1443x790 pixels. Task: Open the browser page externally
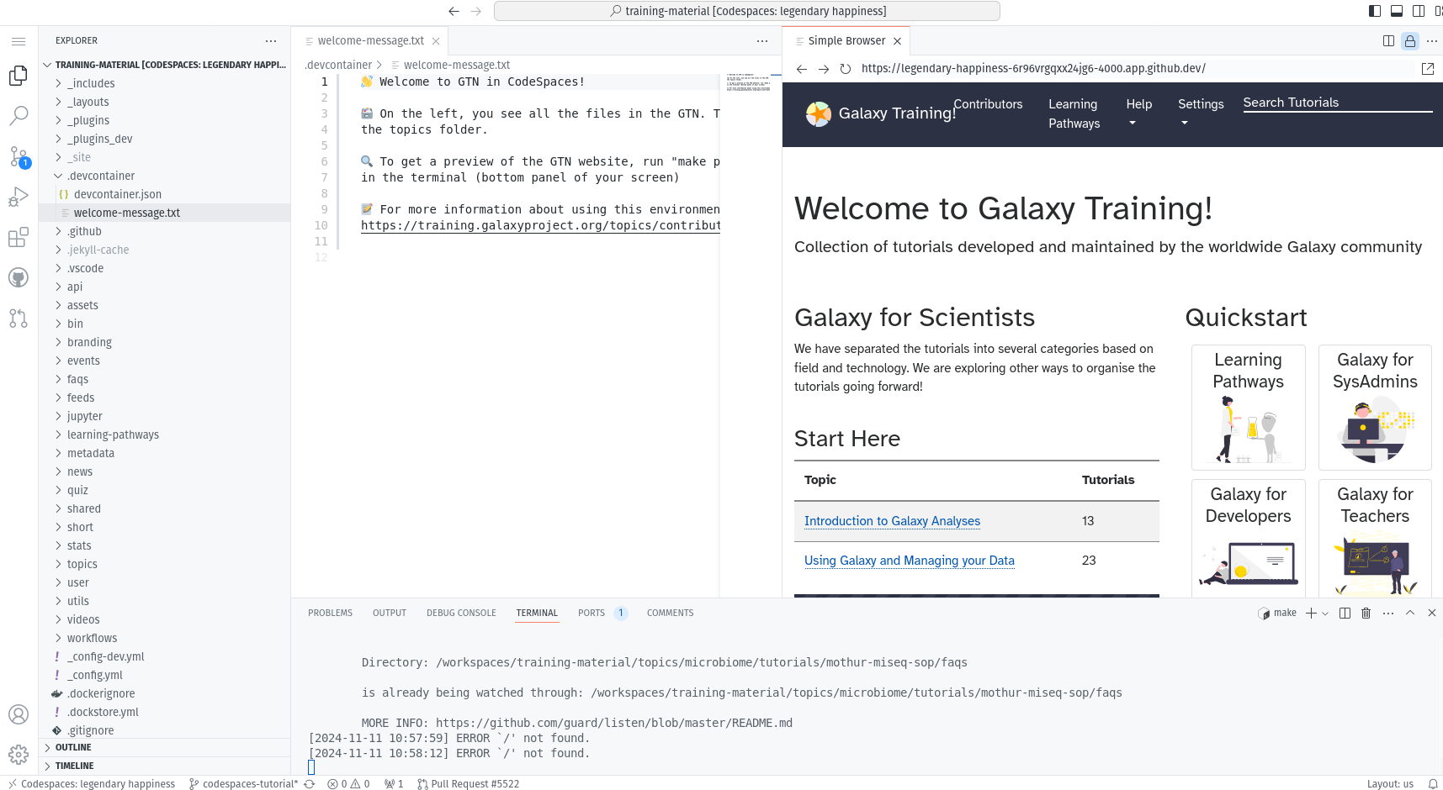(1428, 69)
